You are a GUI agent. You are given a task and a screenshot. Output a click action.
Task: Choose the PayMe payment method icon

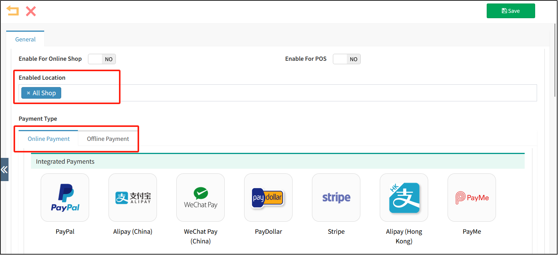click(472, 197)
